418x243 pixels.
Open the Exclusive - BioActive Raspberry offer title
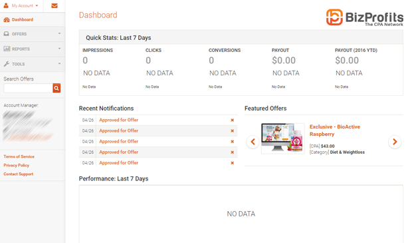pyautogui.click(x=335, y=130)
